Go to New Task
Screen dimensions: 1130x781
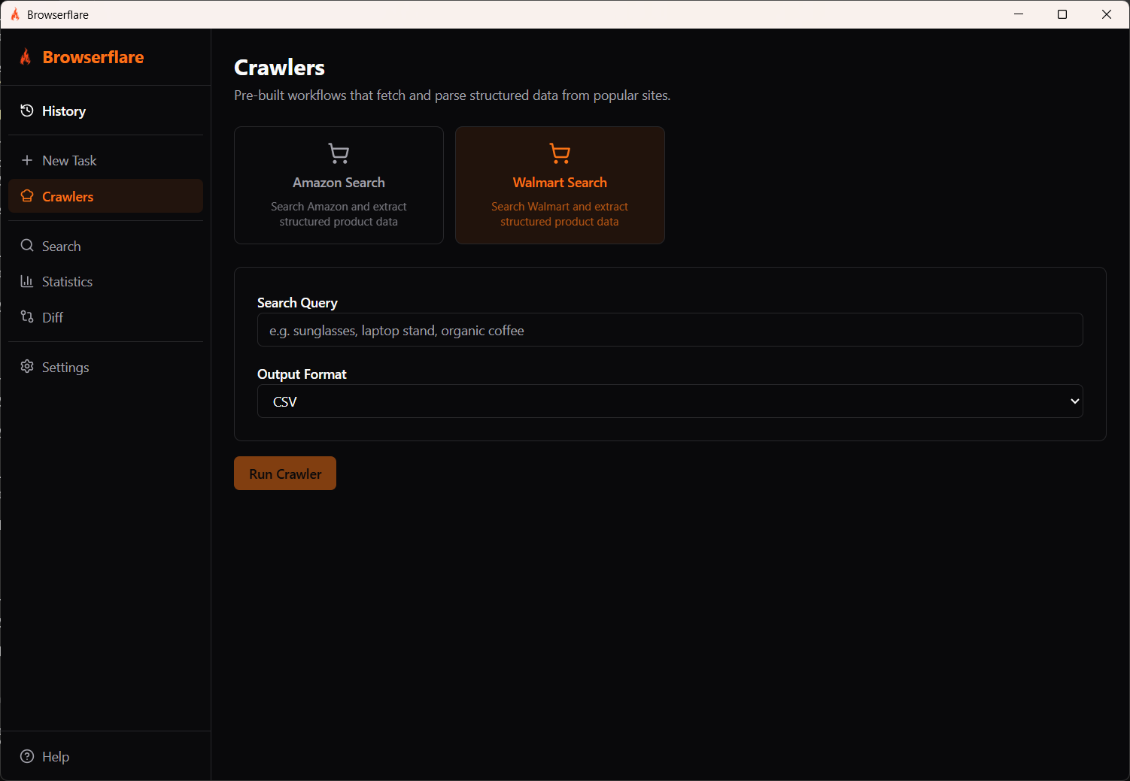click(105, 160)
